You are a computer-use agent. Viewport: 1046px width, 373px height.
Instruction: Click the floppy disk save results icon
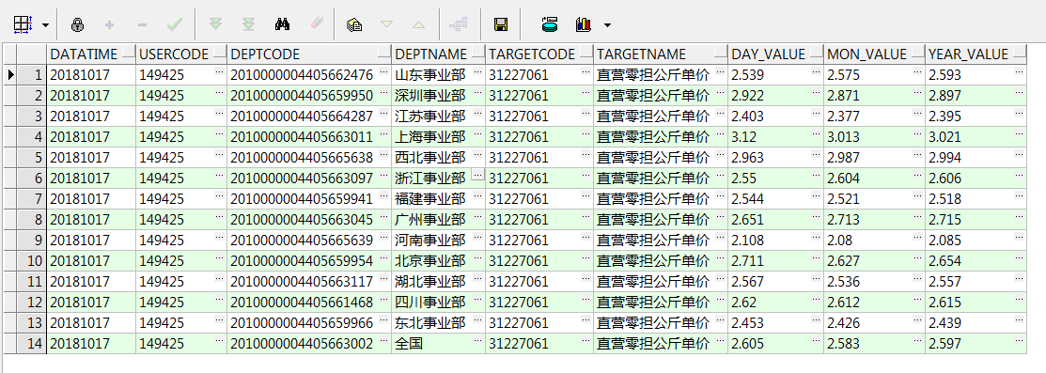click(x=501, y=25)
